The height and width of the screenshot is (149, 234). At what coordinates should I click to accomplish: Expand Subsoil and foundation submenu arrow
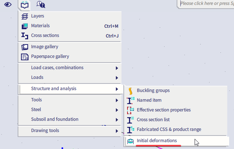pos(117,120)
